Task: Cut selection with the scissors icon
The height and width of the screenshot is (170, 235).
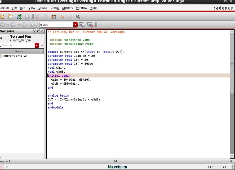Action: 37,17
